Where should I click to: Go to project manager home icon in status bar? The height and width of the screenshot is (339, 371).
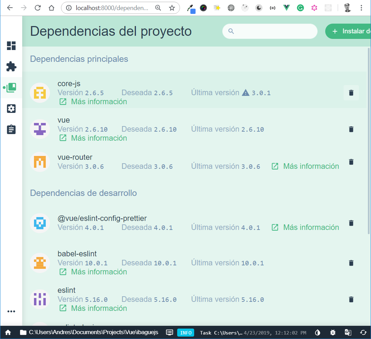(x=8, y=333)
